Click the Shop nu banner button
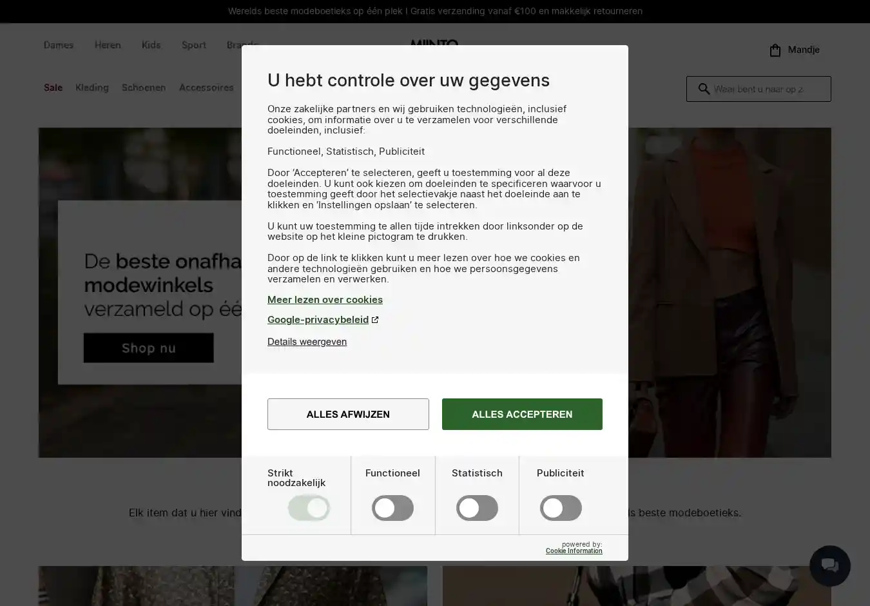Image resolution: width=870 pixels, height=606 pixels. 148,348
